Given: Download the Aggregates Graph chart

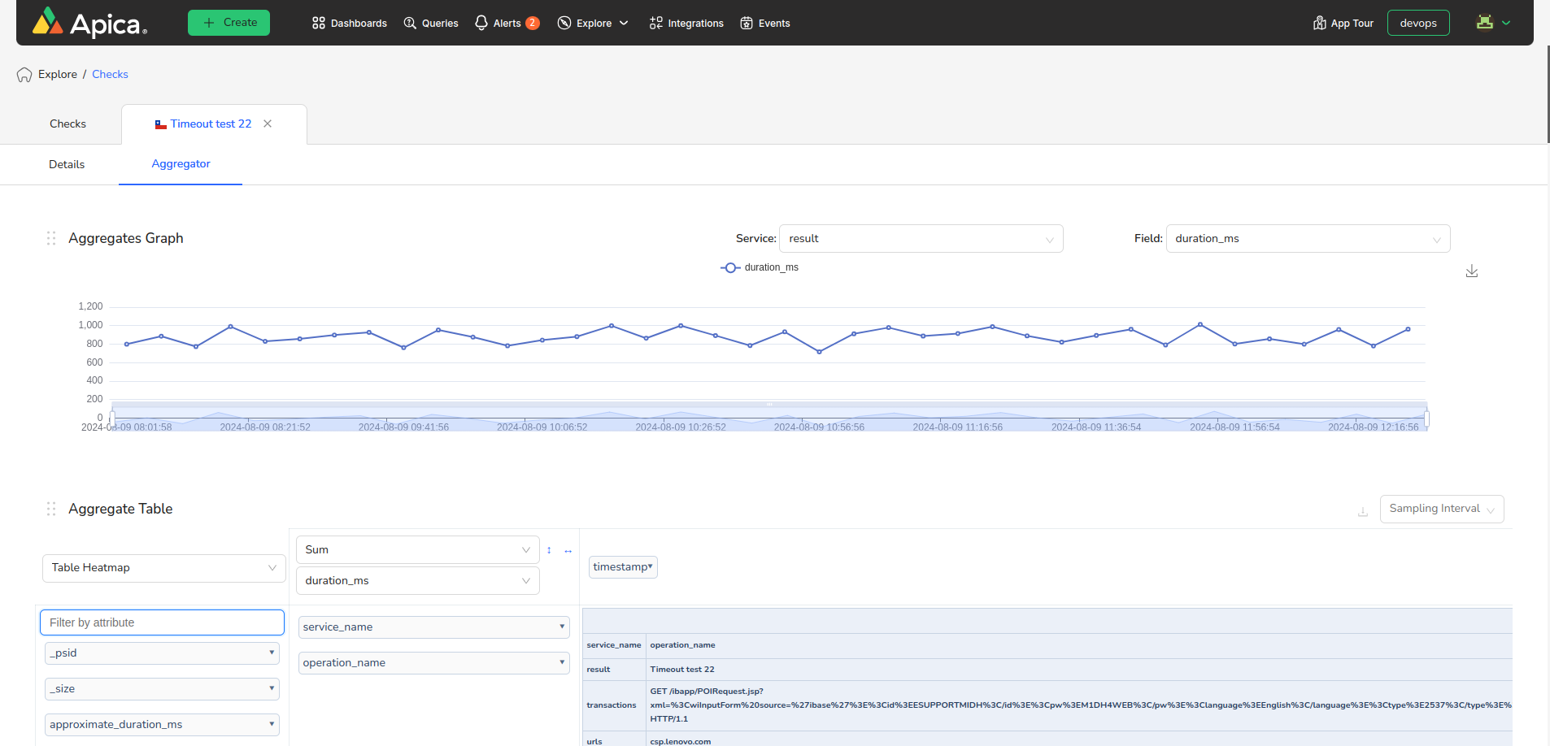Looking at the screenshot, I should [x=1471, y=271].
